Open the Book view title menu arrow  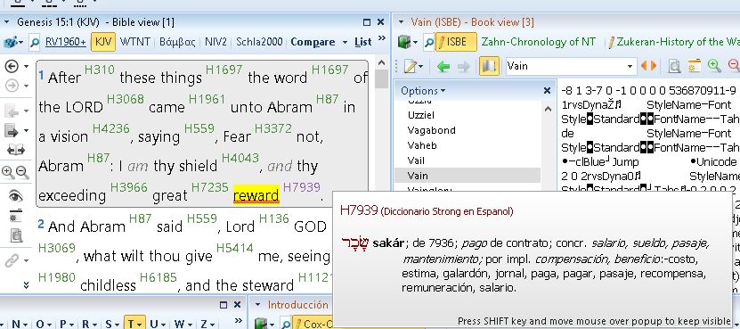(x=401, y=22)
